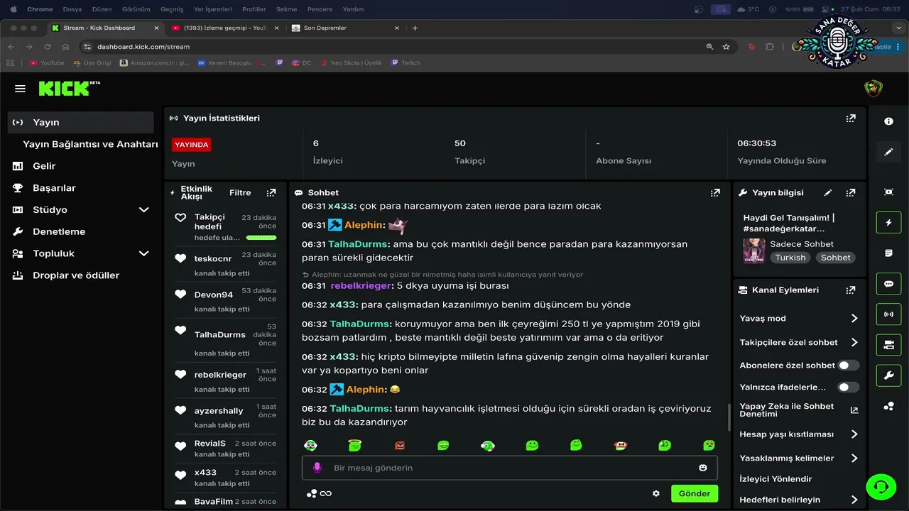Click the three bubbles icon in right sidebar
Viewport: 909px width, 511px height.
click(888, 406)
